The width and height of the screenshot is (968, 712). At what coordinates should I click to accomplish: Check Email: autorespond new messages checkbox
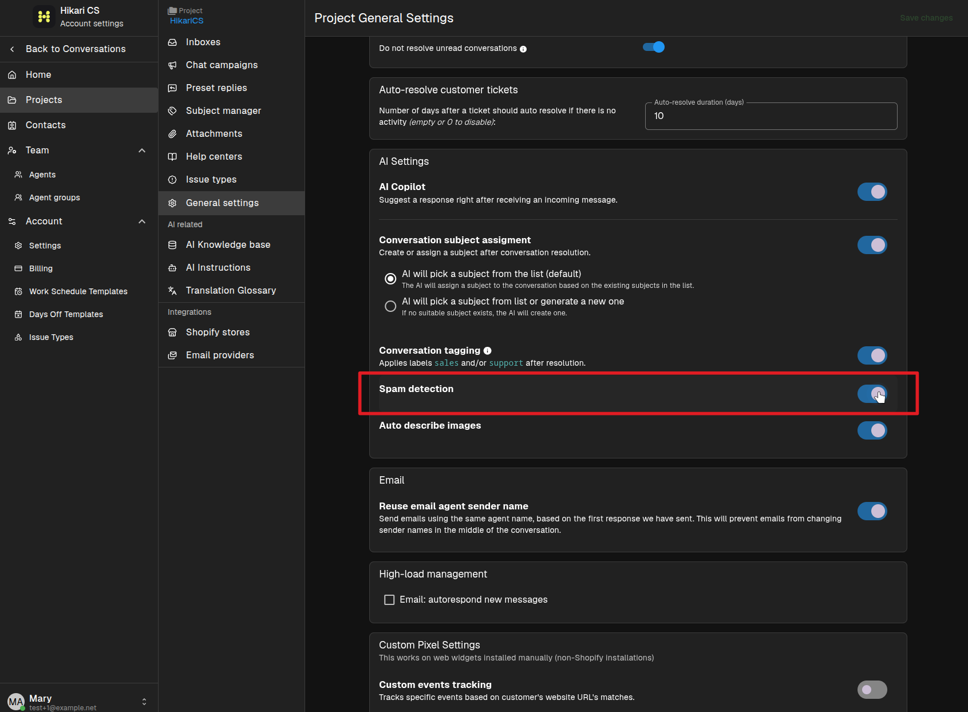point(389,600)
